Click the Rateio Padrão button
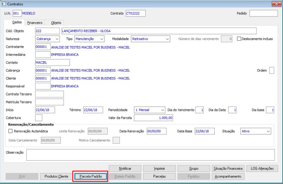The image size is (283, 184). [x=125, y=177]
